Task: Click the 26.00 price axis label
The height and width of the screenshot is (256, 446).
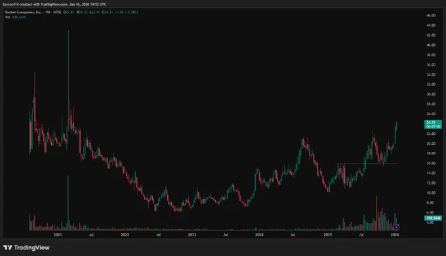Action: pos(431,114)
